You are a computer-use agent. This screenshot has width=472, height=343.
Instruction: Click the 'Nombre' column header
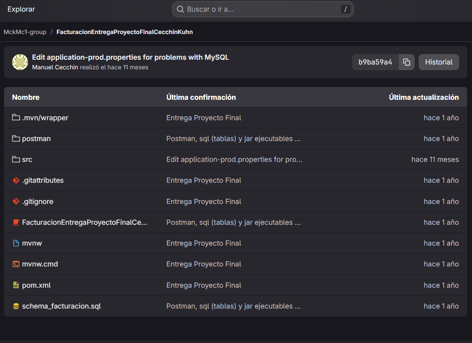click(26, 97)
